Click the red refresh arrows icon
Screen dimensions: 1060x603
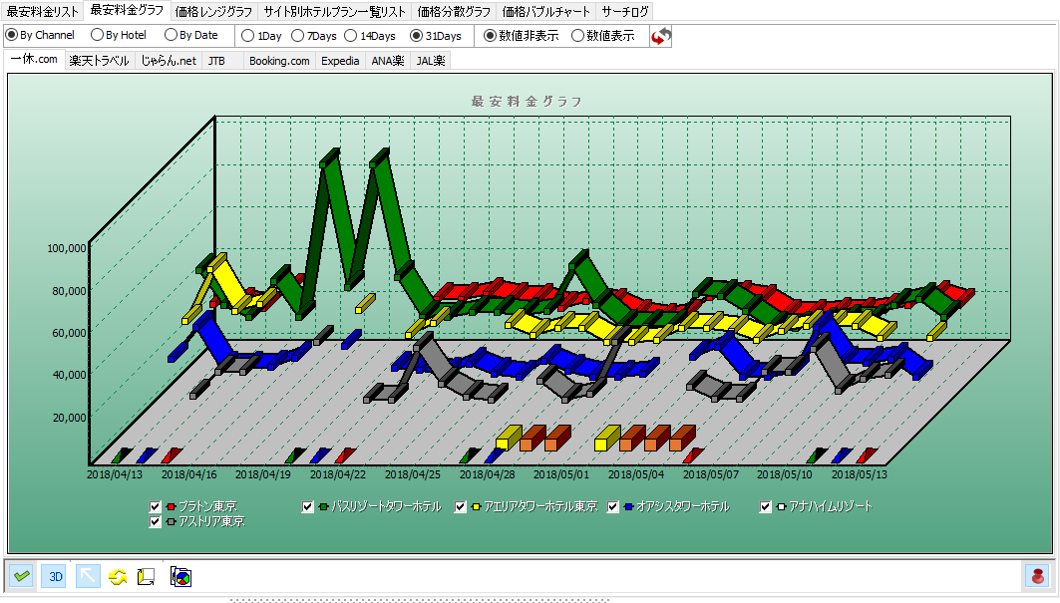660,36
